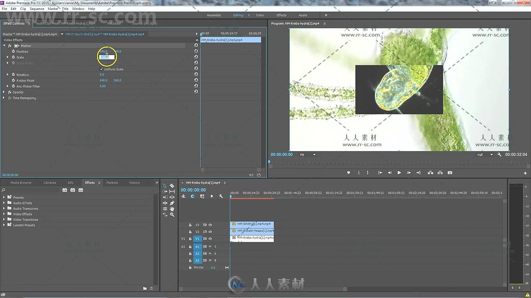The image size is (531, 298).
Task: Toggle snap in the timeline
Action: 192,196
